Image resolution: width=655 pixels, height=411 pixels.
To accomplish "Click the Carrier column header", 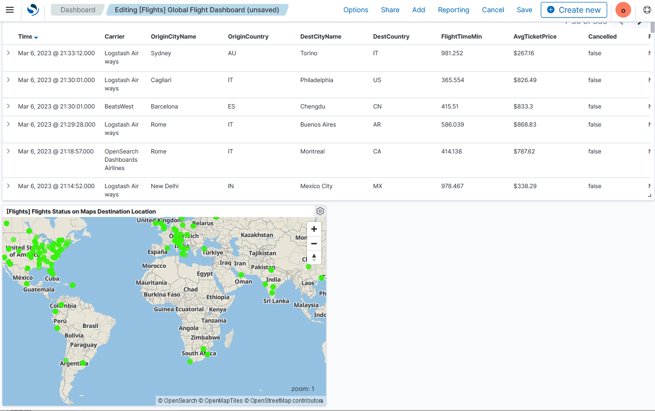I will (x=115, y=37).
